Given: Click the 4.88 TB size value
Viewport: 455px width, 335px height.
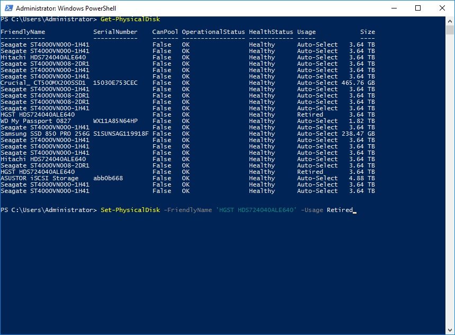Looking at the screenshot, I should (x=362, y=178).
